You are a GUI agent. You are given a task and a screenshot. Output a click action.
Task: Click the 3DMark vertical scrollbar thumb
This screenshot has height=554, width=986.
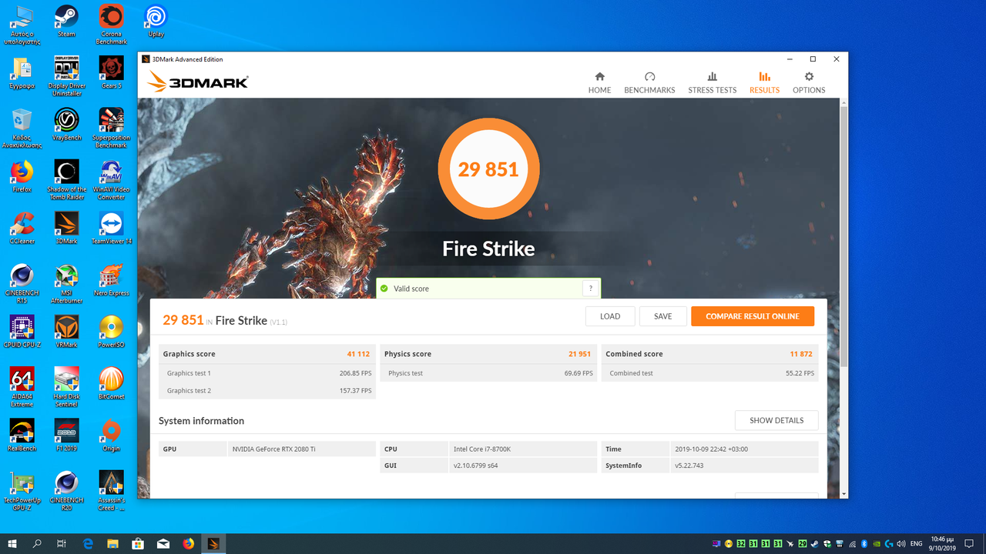pos(843,235)
